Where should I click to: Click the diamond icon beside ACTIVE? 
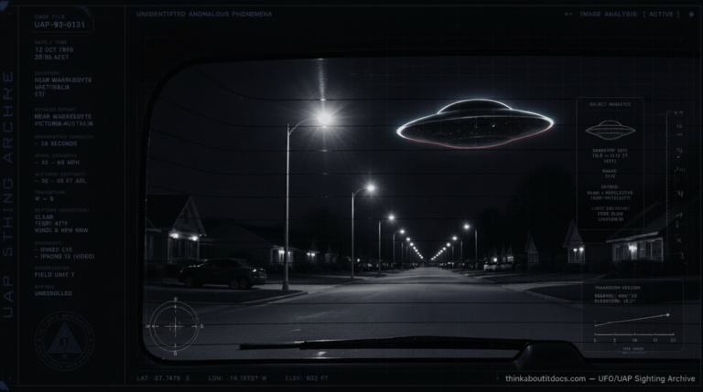[691, 15]
